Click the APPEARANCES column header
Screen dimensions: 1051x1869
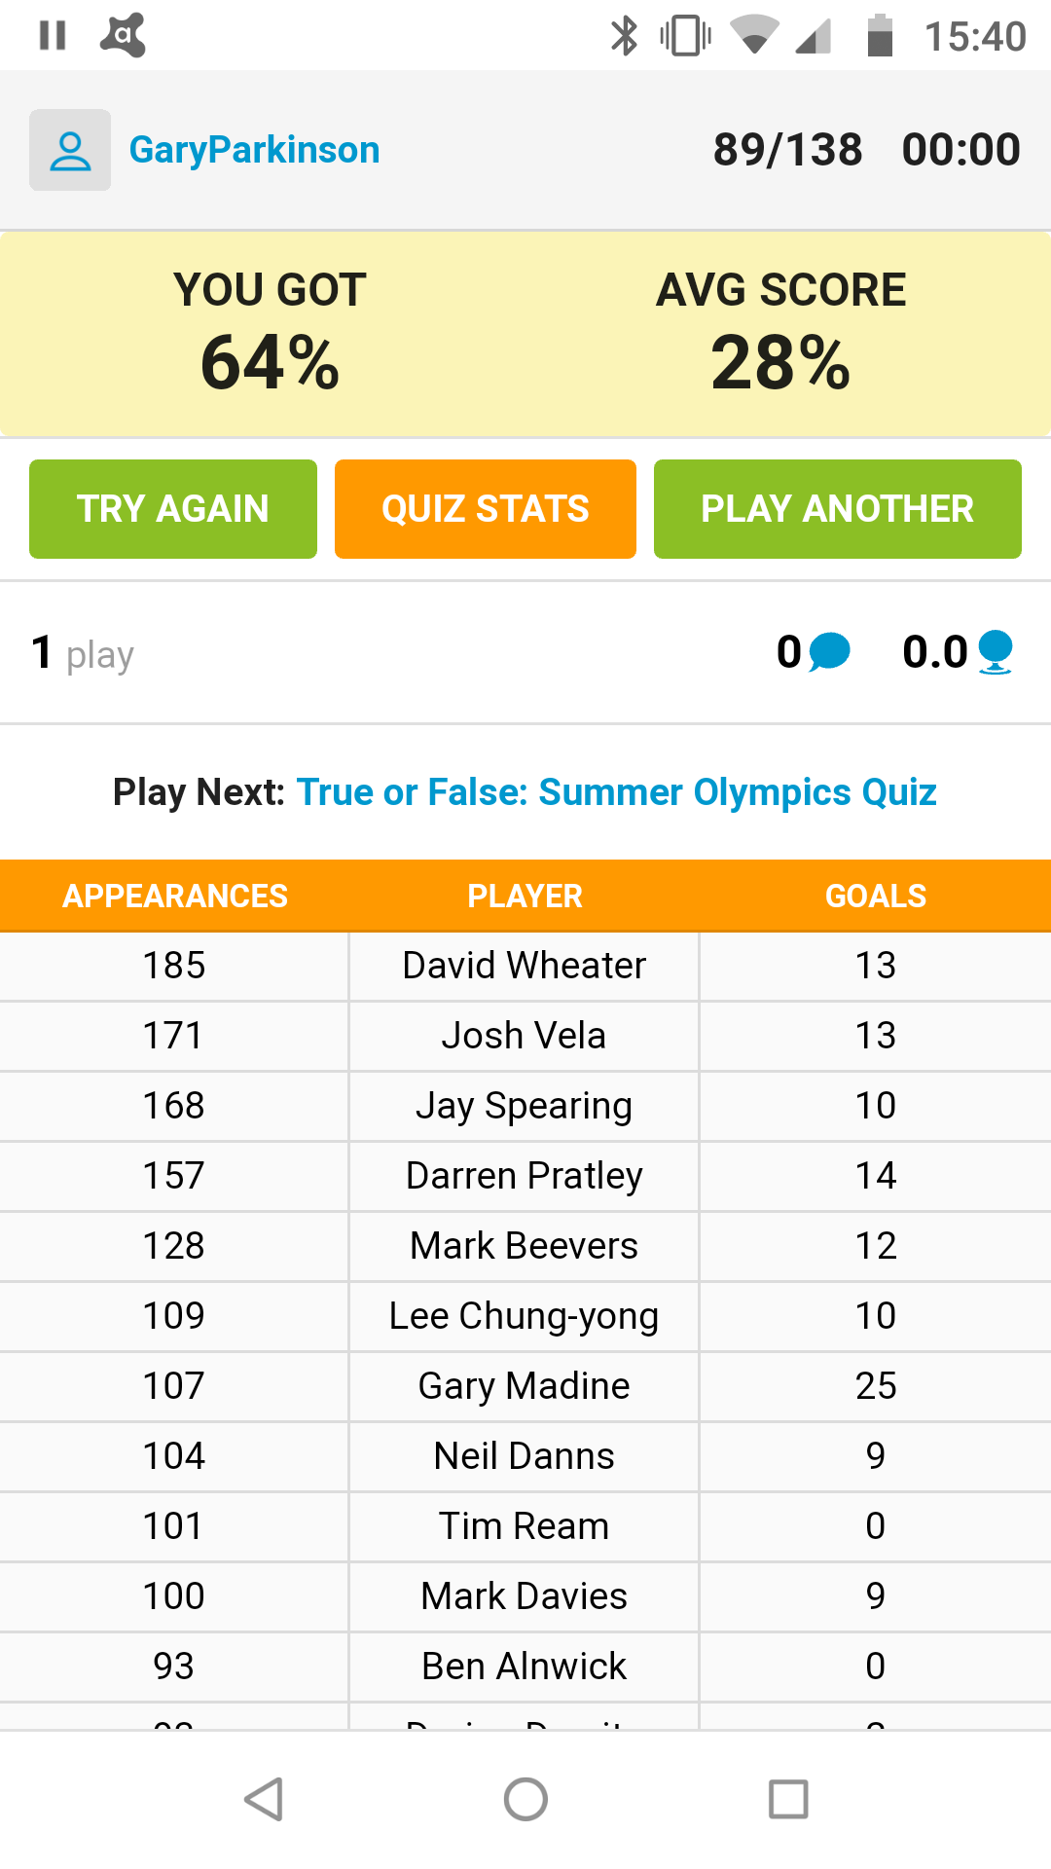tap(175, 896)
